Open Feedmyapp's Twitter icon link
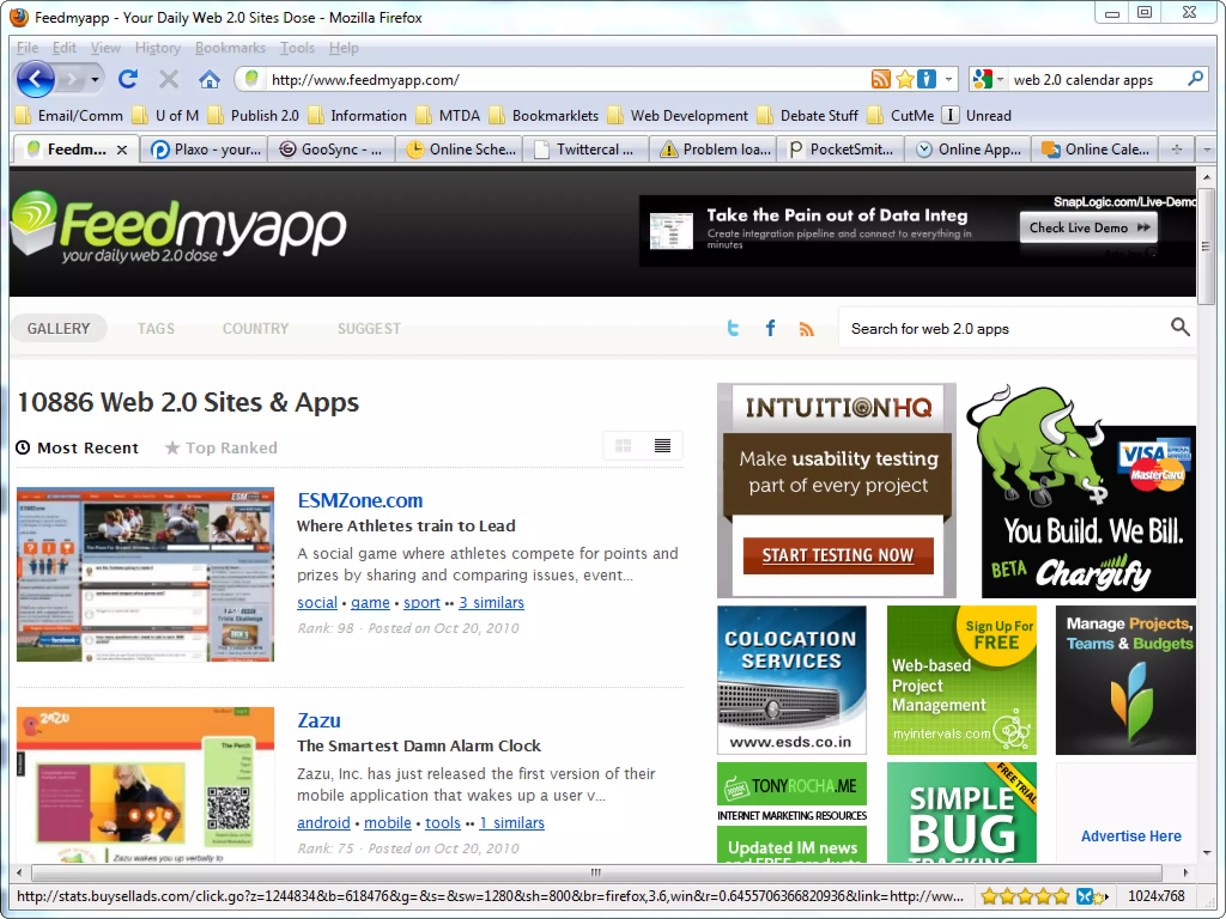The height and width of the screenshot is (919, 1226). (x=733, y=328)
